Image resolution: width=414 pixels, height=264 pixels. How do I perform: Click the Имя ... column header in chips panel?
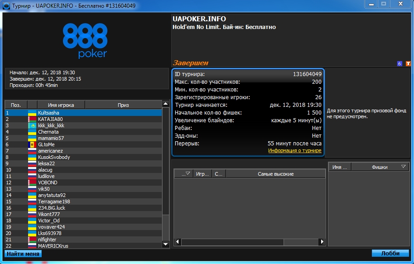pyautogui.click(x=340, y=167)
